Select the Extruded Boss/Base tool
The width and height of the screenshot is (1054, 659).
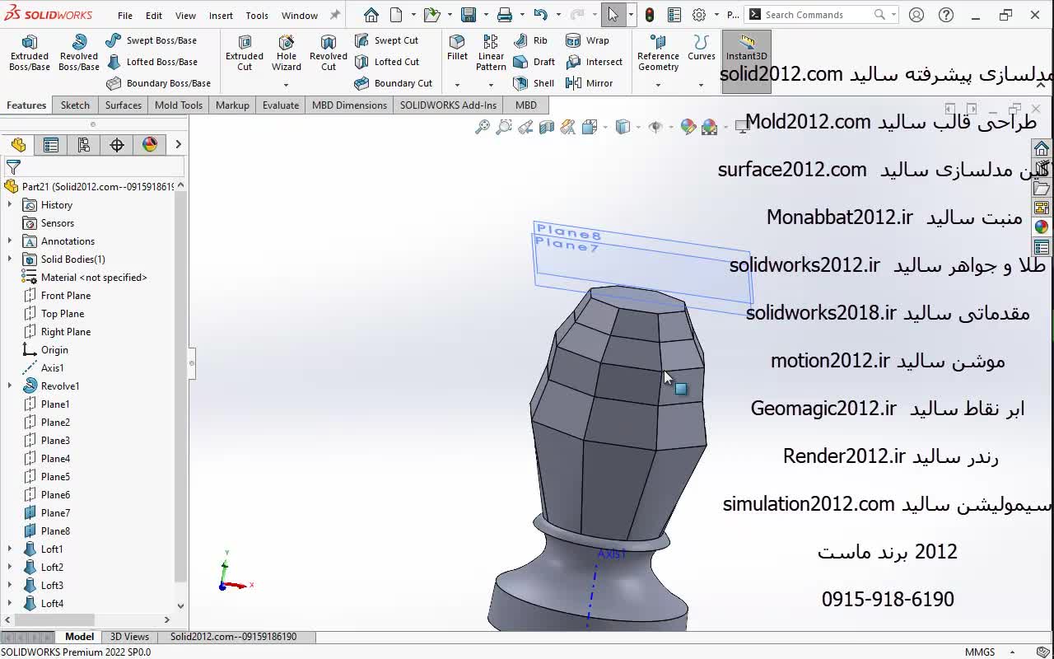[30, 53]
